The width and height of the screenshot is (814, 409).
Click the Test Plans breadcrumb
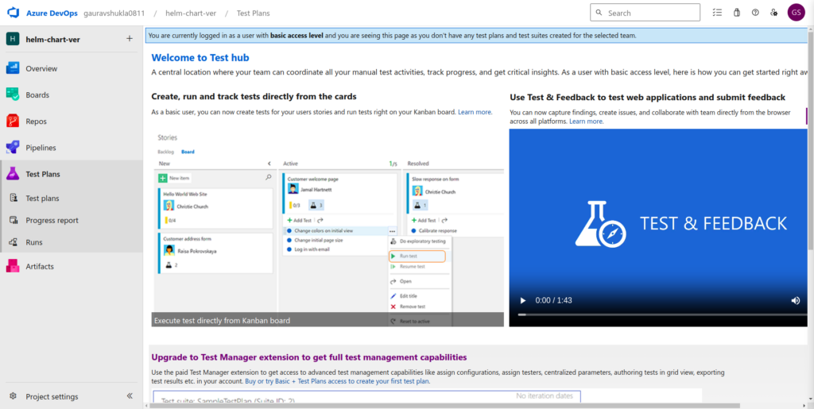(254, 13)
